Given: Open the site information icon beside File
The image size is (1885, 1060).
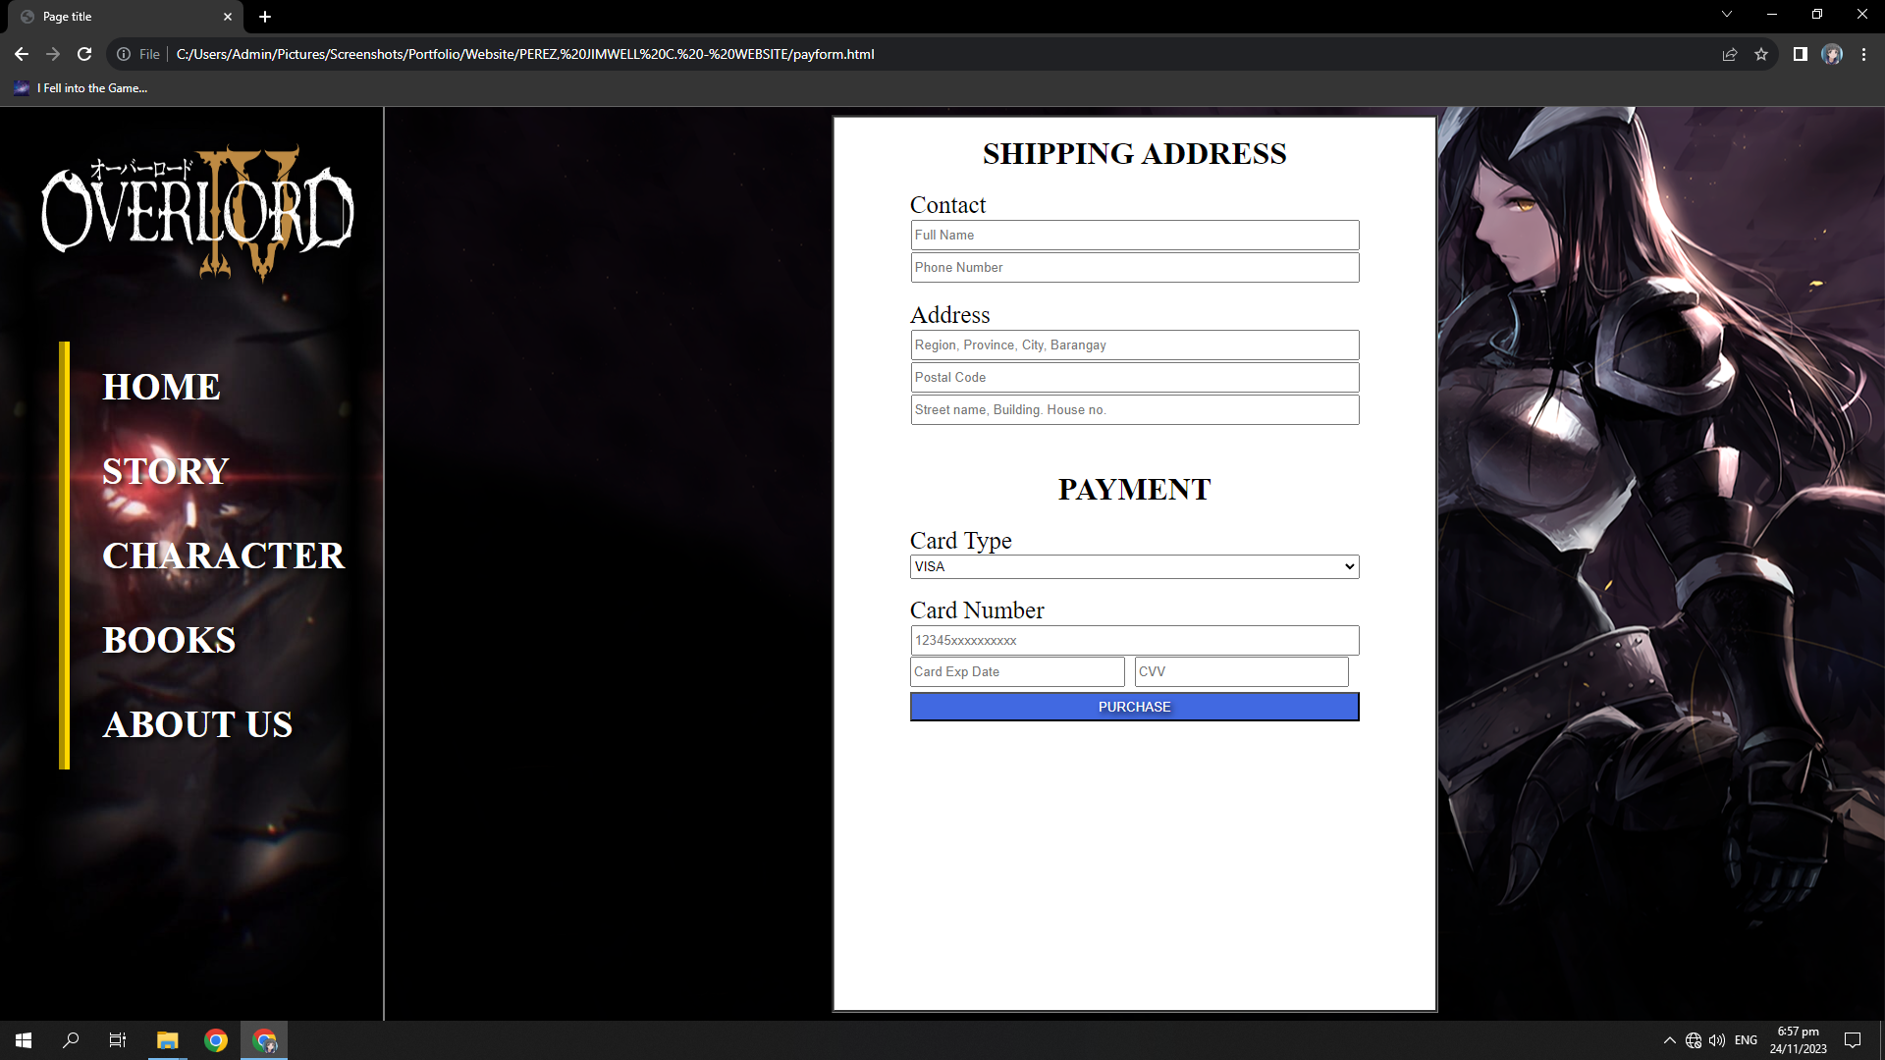Looking at the screenshot, I should (124, 54).
